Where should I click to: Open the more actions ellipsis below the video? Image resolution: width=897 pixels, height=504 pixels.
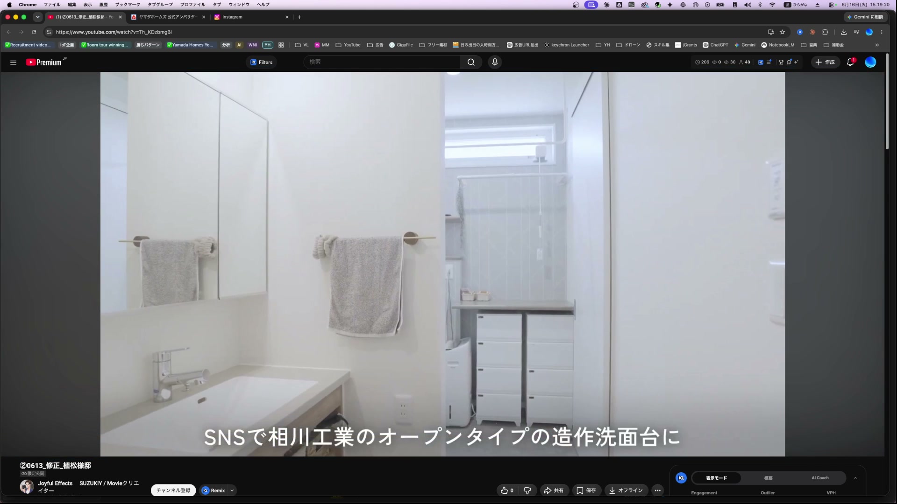658,490
